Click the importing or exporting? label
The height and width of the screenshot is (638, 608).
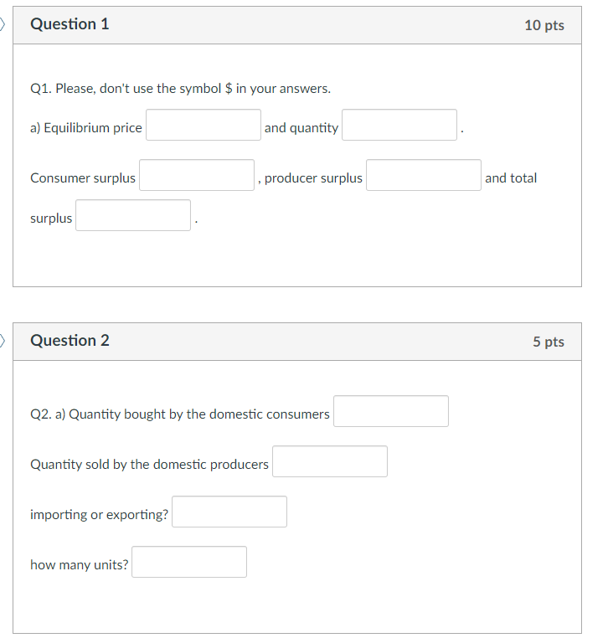(x=100, y=515)
